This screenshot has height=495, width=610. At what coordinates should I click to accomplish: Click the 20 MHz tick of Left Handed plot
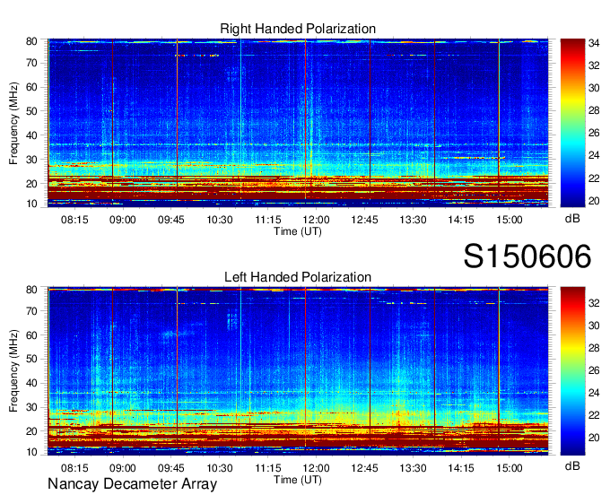(x=31, y=431)
